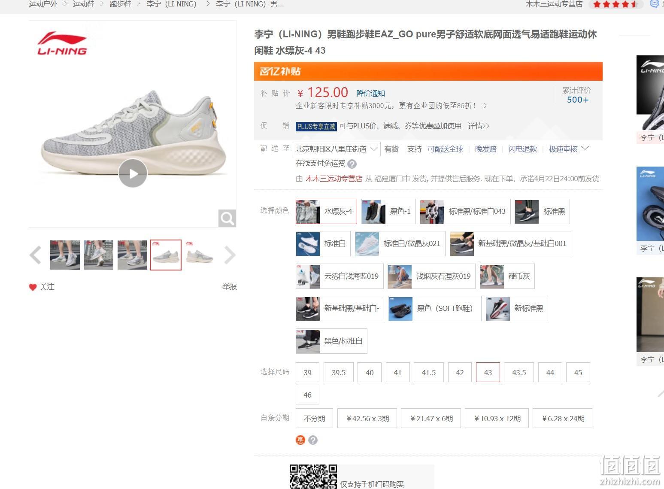664x489 pixels.
Task: Open 运动鞋 breadcrumb category
Action: pos(83,4)
